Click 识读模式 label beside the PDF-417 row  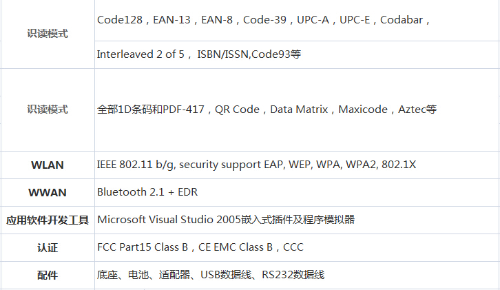click(x=48, y=109)
